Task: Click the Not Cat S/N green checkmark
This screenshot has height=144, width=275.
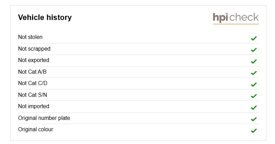Action: point(254,96)
